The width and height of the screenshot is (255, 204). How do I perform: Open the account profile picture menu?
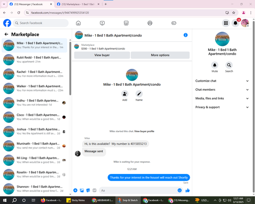coord(245,23)
